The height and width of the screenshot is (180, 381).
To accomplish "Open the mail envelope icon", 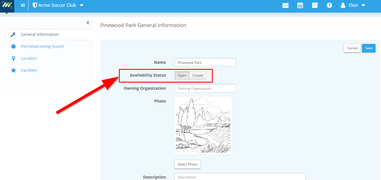I will pos(285,5).
